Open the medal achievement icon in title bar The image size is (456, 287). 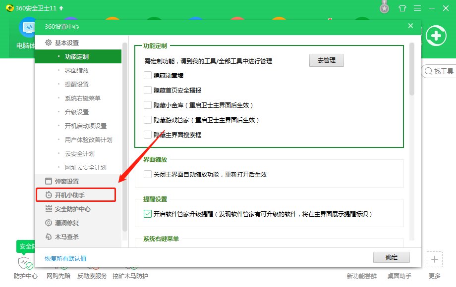pos(384,8)
